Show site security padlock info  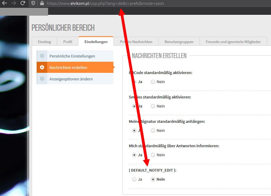(42, 3)
